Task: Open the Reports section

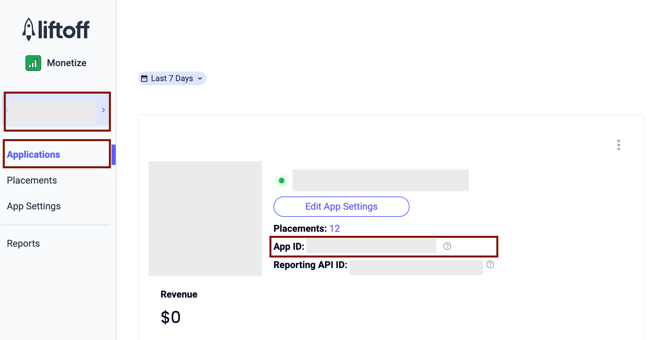Action: click(x=23, y=243)
